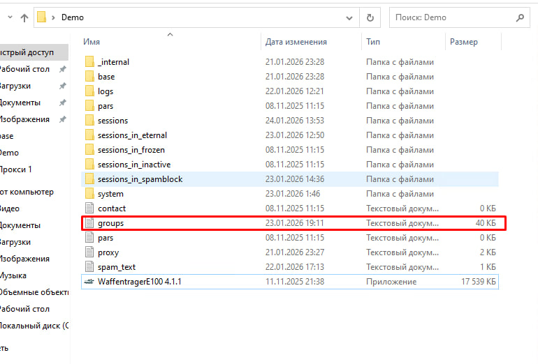Click the sessions_in_spamblock folder icon
538x364 pixels.
point(89,179)
